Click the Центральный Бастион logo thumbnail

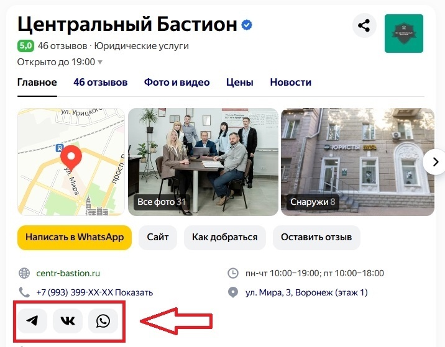click(404, 34)
